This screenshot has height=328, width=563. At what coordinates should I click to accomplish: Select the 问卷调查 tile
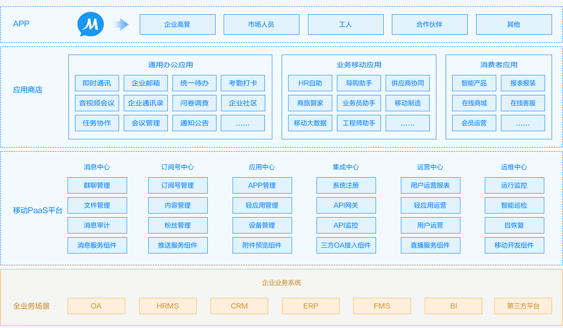point(194,103)
